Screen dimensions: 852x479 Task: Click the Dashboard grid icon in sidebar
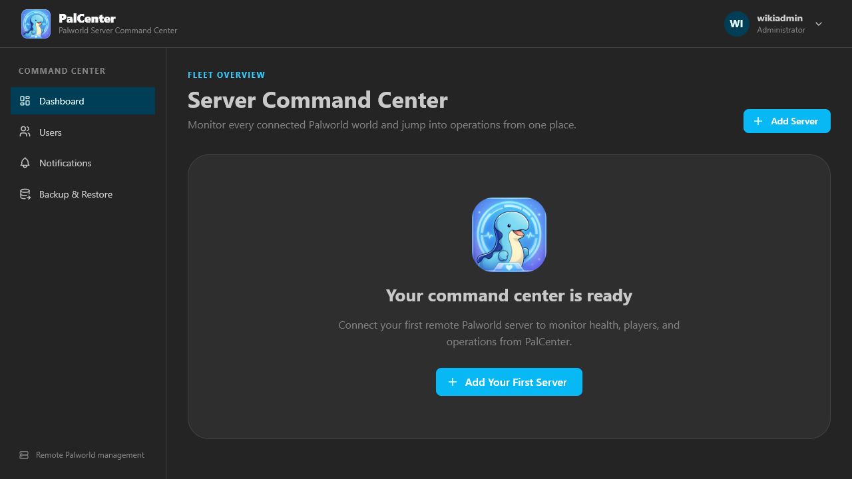tap(25, 101)
